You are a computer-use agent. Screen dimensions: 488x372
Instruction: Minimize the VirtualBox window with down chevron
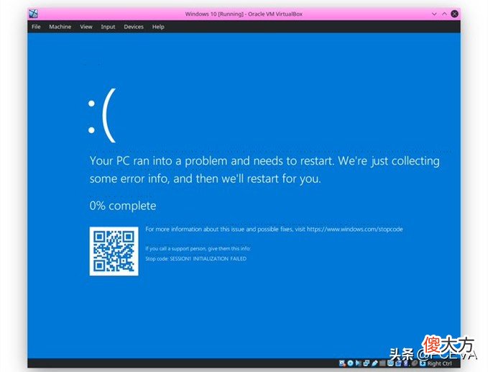[434, 14]
